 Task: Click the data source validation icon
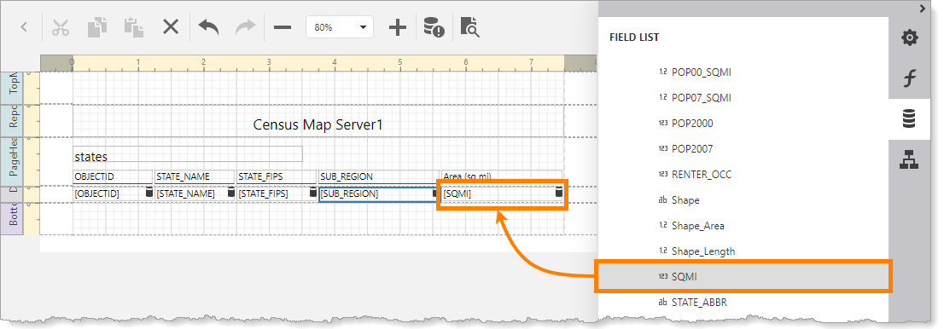(434, 27)
